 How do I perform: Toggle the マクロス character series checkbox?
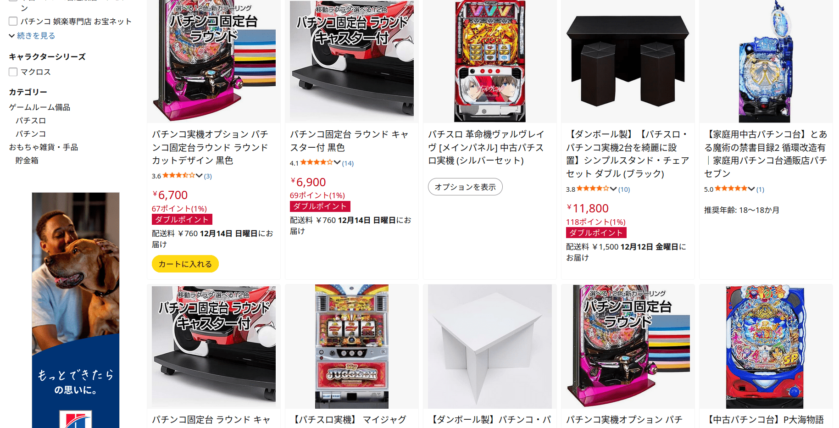(x=13, y=72)
